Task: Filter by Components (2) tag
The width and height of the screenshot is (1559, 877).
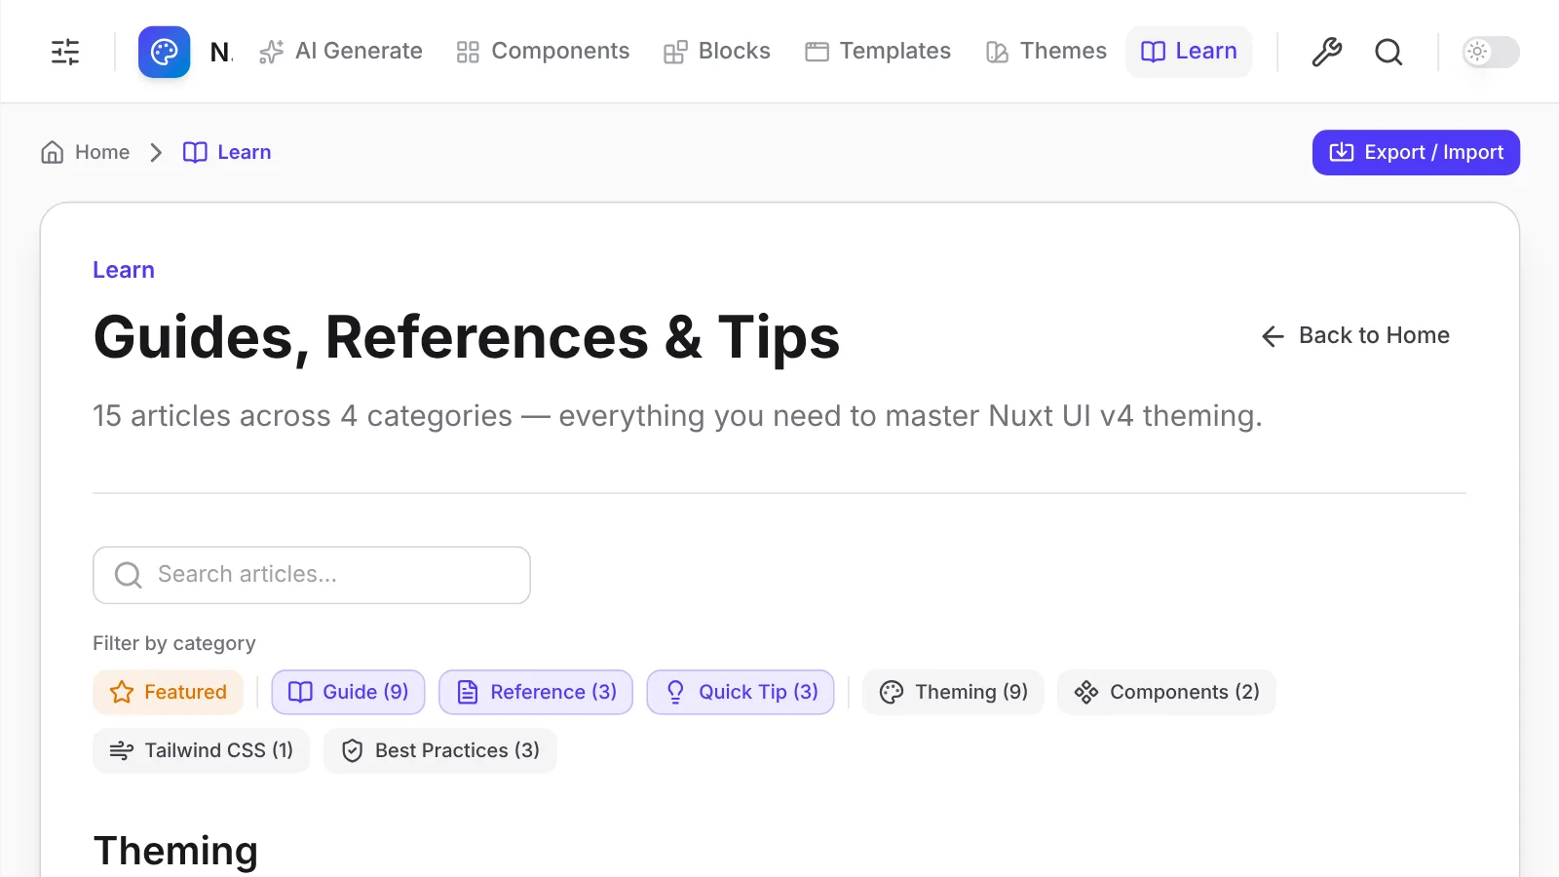Action: (1166, 692)
